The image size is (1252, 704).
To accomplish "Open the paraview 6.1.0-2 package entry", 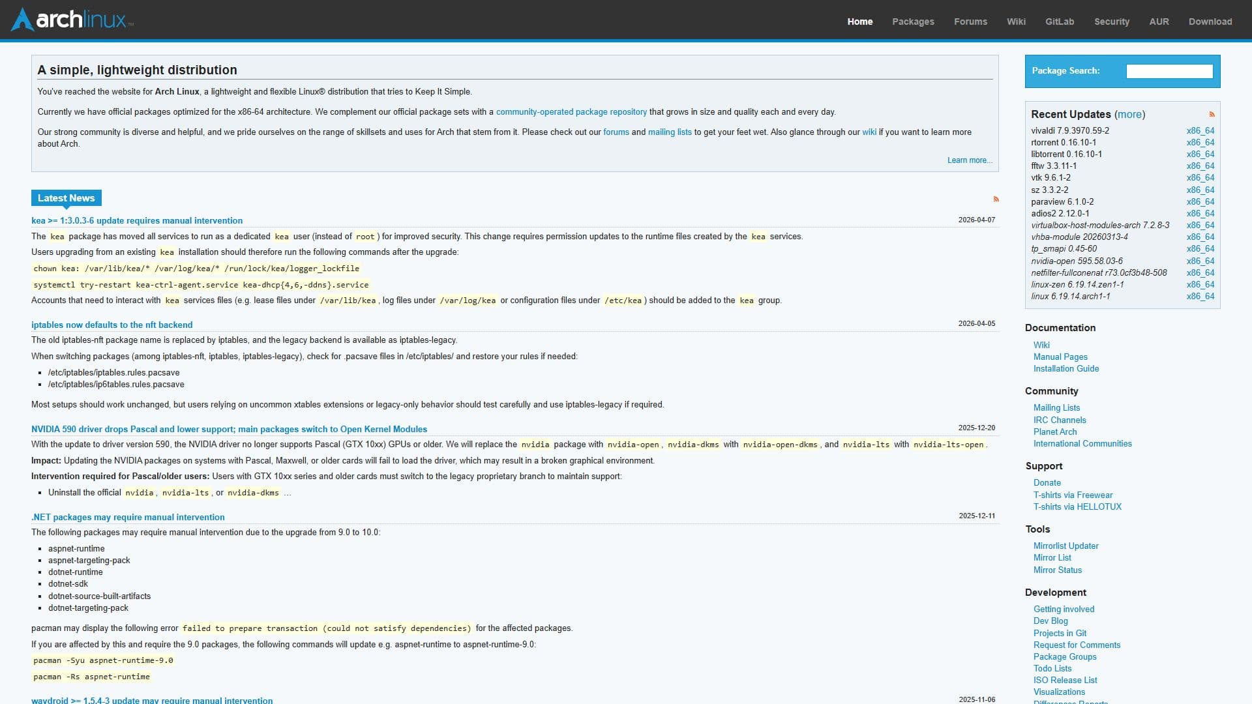I will (1062, 202).
